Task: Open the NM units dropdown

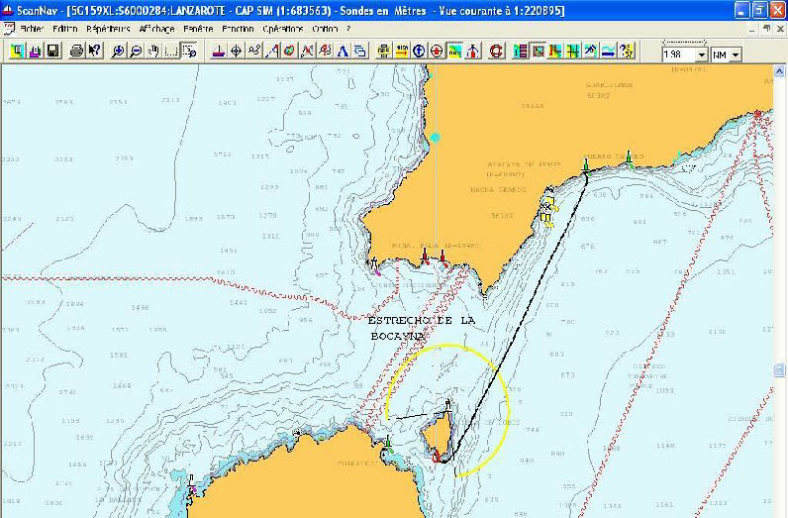Action: pos(735,55)
